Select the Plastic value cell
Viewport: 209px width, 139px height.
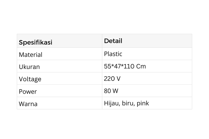click(113, 54)
